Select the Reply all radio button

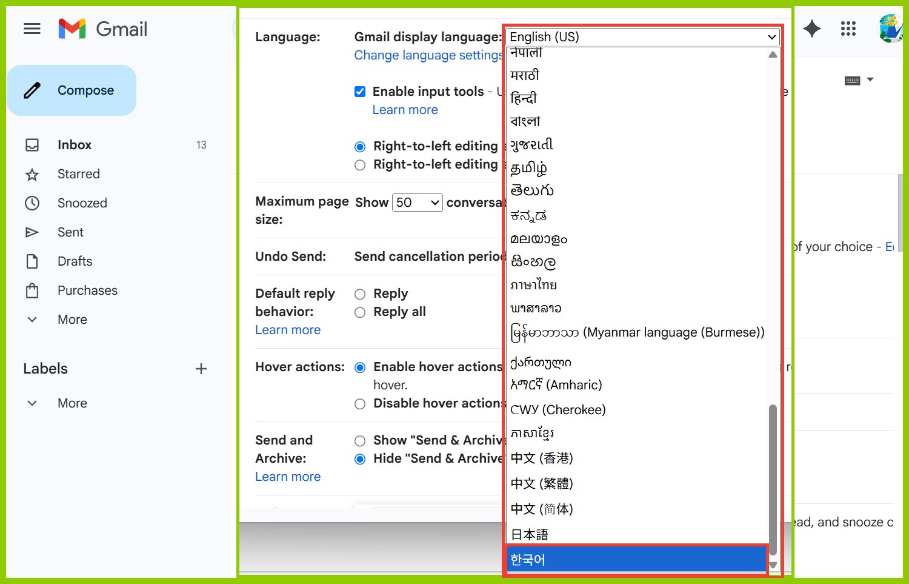click(360, 312)
